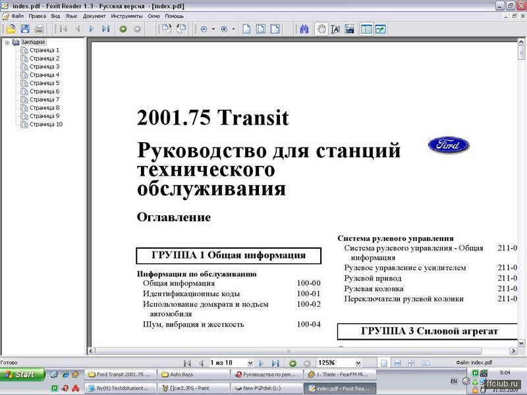527x395 pixels.
Task: Click the green Previous View arrow in the status bar
Action: point(292,363)
